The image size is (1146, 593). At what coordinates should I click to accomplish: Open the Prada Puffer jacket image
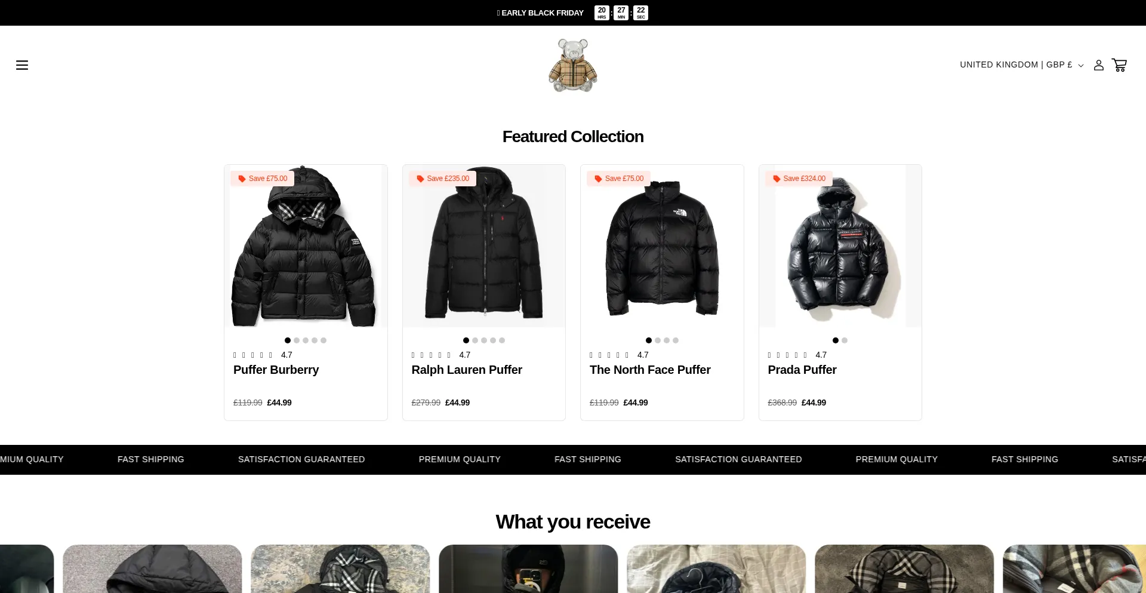840,246
